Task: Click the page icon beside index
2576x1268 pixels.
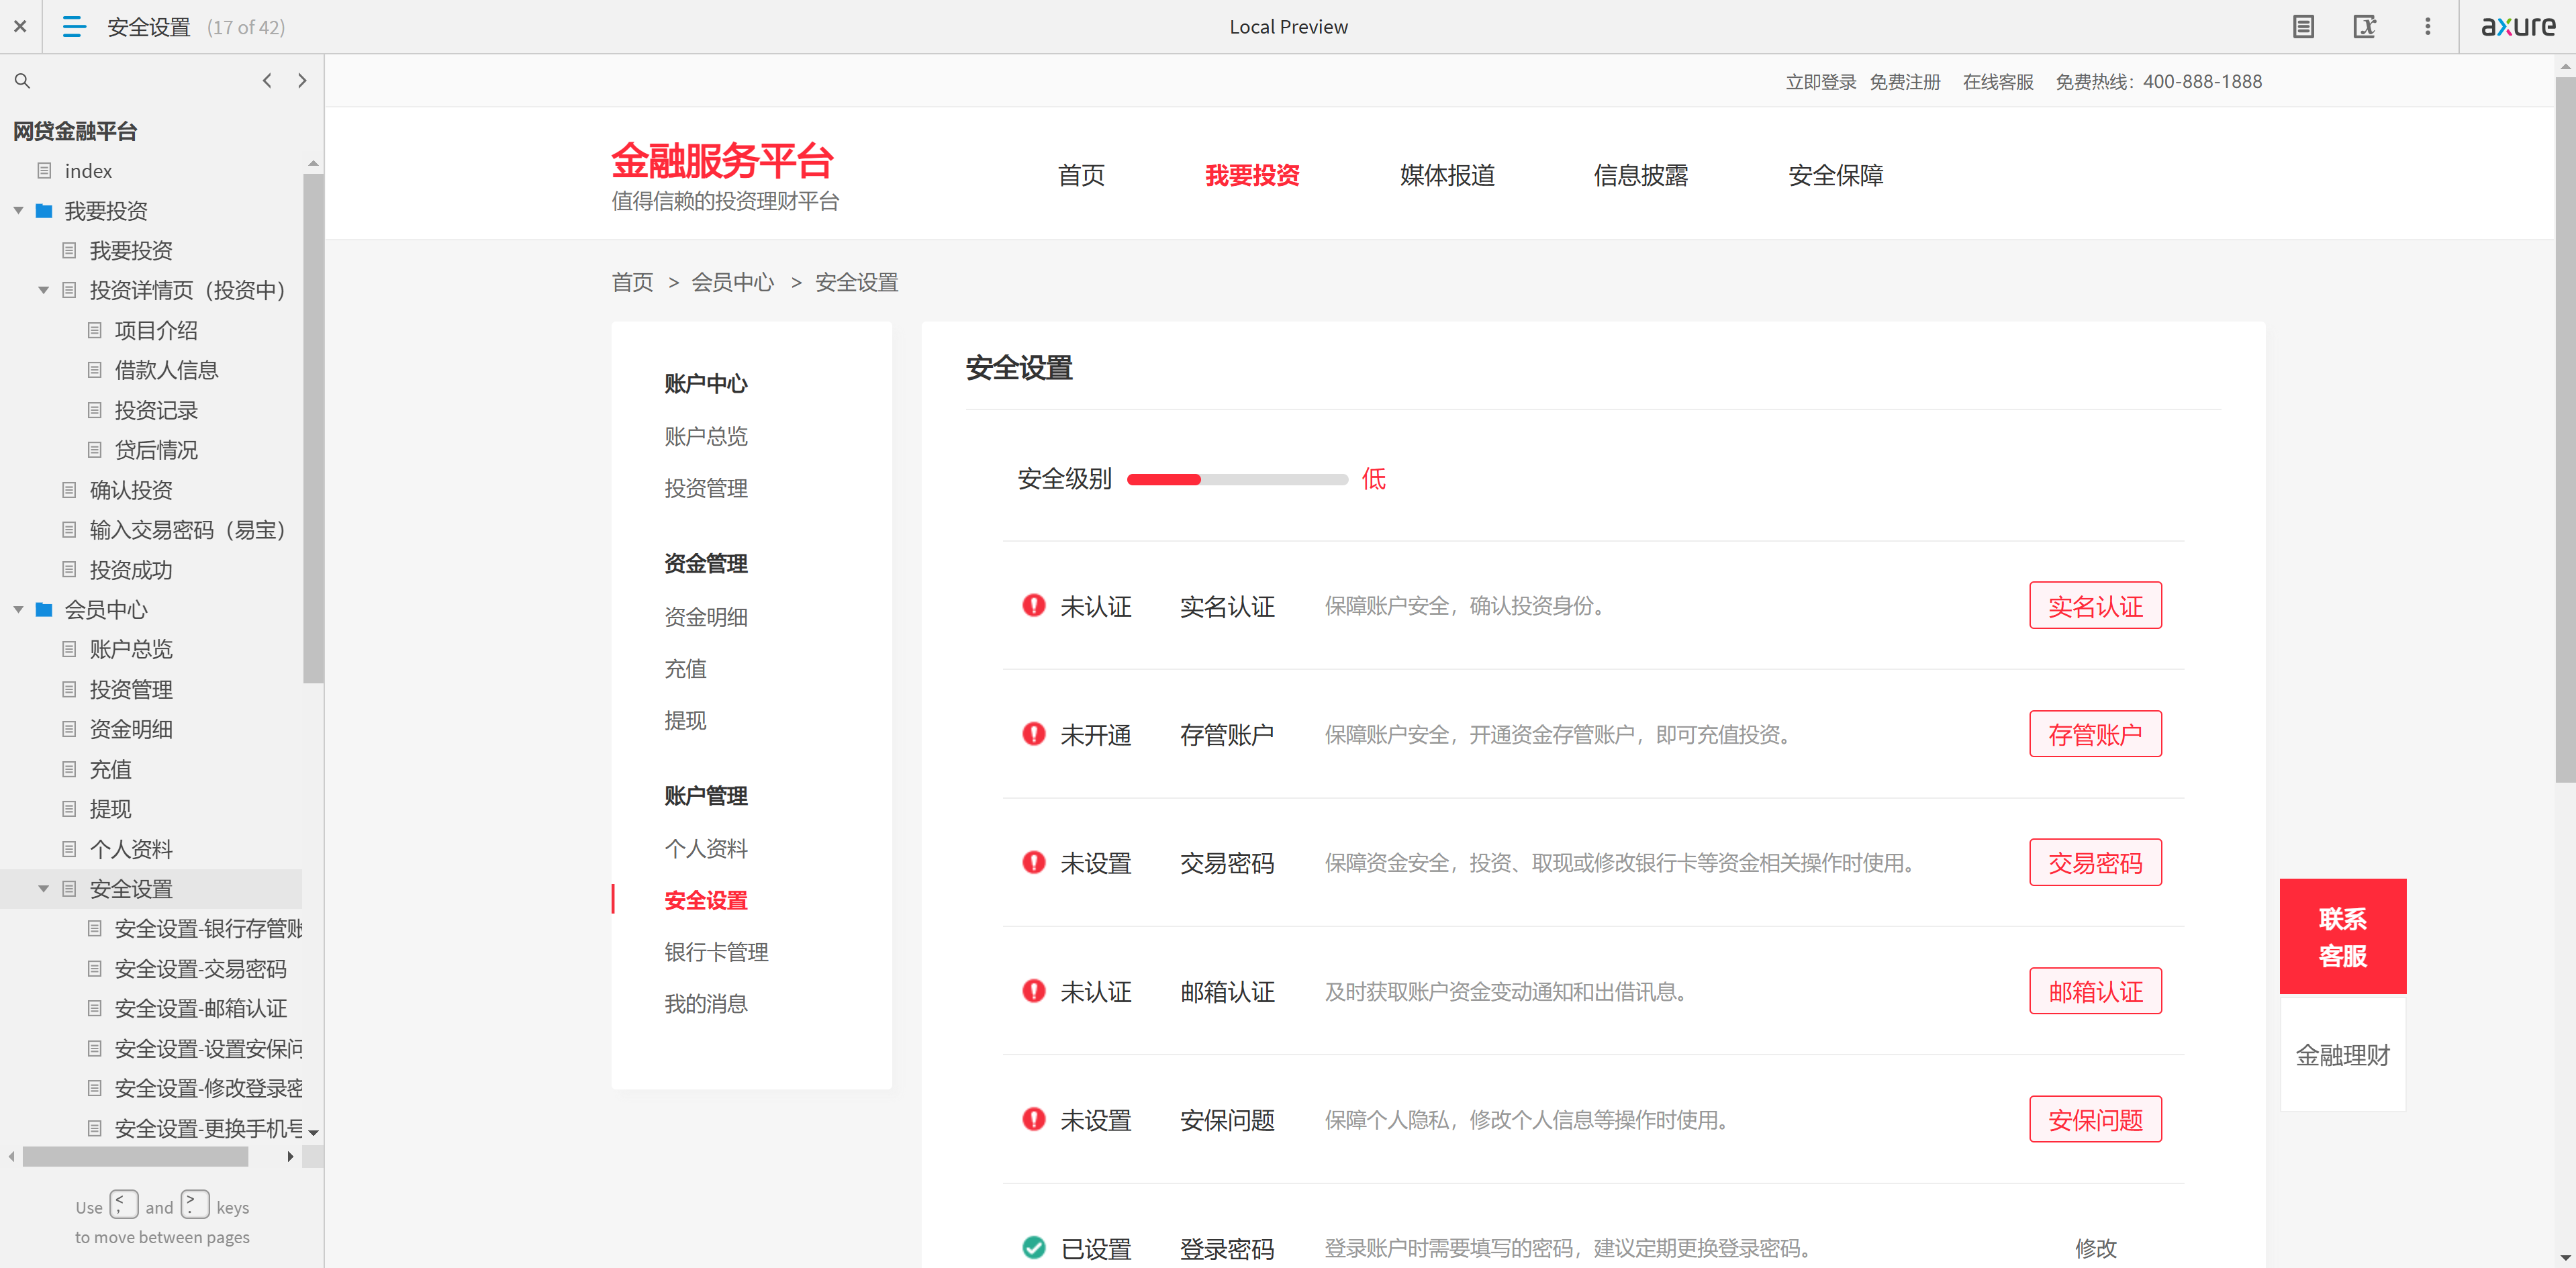Action: pyautogui.click(x=44, y=171)
